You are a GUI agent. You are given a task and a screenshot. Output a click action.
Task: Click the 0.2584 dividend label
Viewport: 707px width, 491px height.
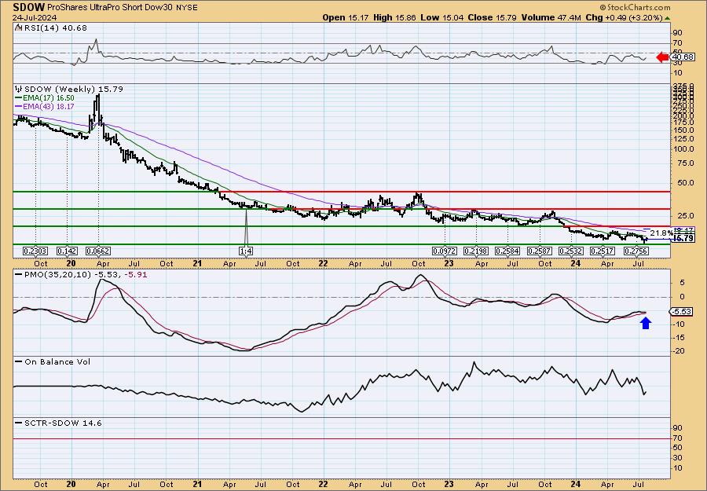tap(507, 251)
